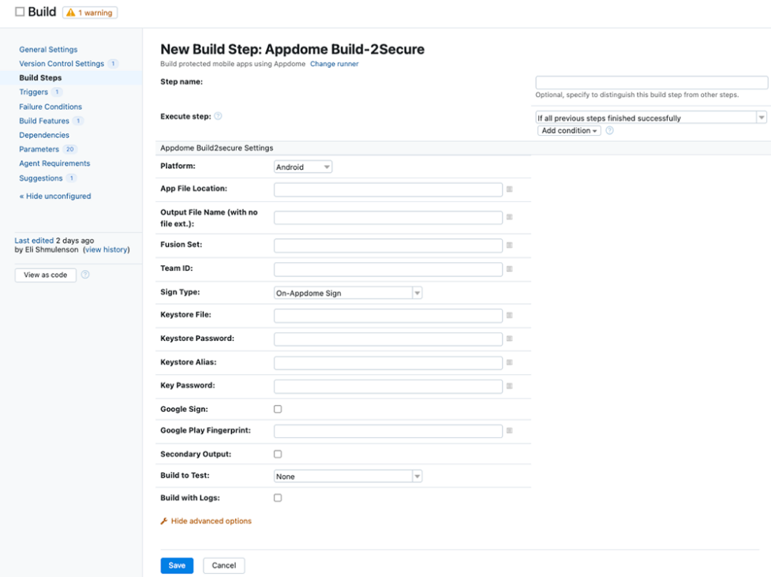Click parameter picker icon beside Fusion Set field
The image size is (771, 577).
(509, 245)
